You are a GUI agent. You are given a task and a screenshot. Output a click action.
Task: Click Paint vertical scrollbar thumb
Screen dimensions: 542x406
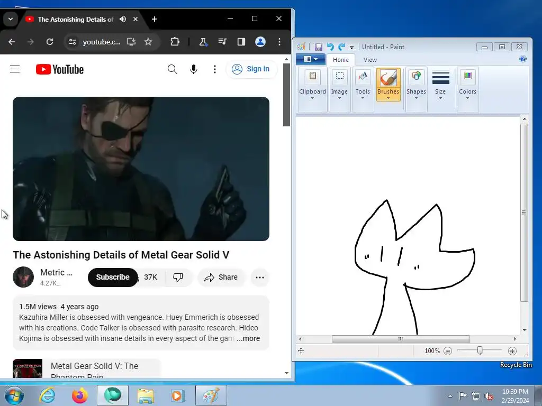point(524,213)
